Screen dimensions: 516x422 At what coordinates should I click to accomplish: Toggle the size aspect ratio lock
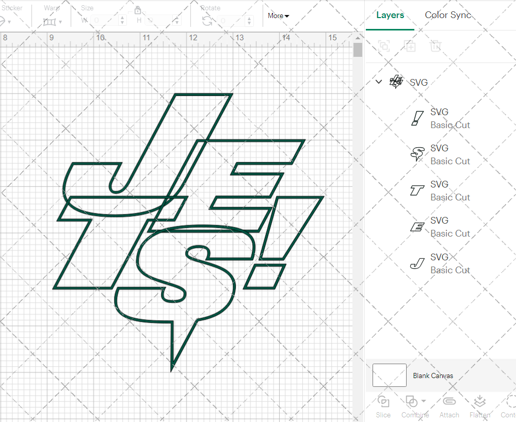[x=138, y=10]
